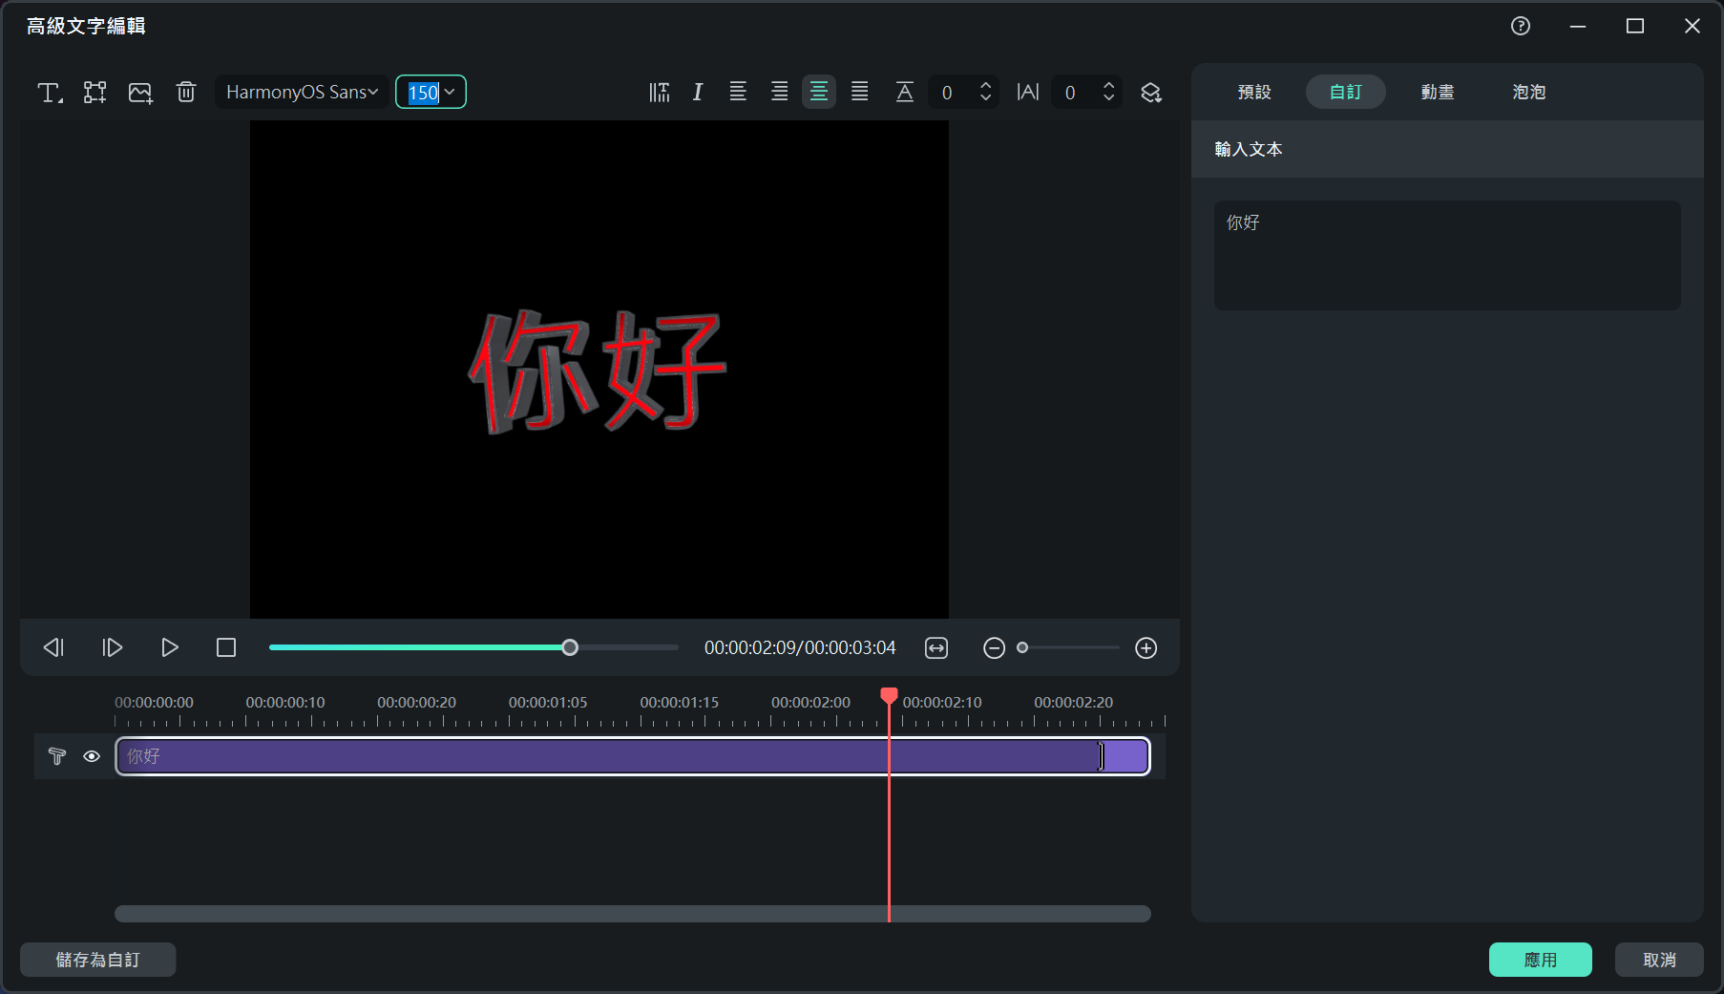This screenshot has height=994, width=1724.
Task: Click the playback progress slider handle
Action: click(x=570, y=648)
